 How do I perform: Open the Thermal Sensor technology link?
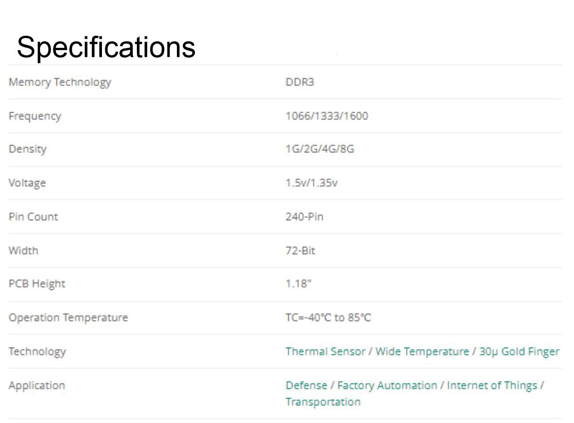click(x=325, y=351)
